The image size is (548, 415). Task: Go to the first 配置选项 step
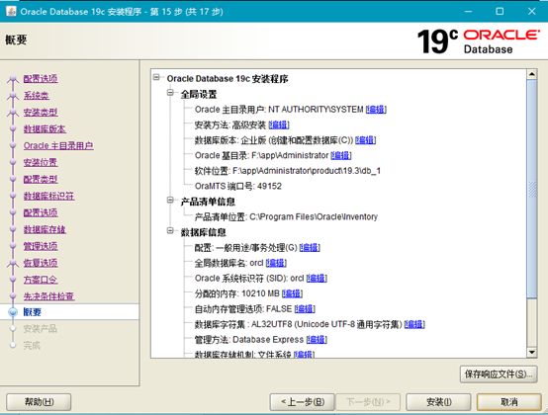click(41, 79)
